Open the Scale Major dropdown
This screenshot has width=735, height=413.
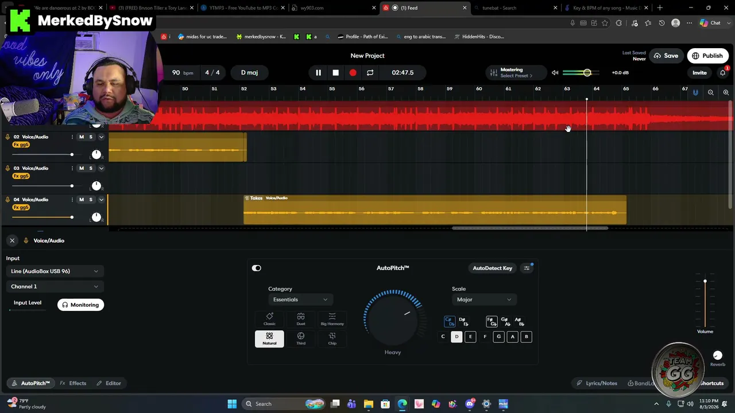[483, 299]
